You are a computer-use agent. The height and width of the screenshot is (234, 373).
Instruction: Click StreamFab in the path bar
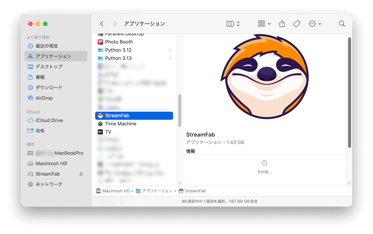192,191
